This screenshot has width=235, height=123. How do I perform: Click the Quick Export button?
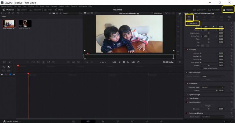pyautogui.click(x=199, y=10)
